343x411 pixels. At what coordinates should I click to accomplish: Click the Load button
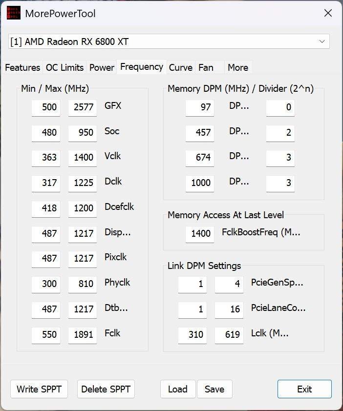pyautogui.click(x=177, y=389)
